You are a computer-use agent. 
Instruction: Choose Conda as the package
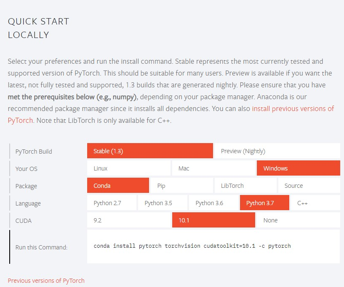pyautogui.click(x=118, y=186)
